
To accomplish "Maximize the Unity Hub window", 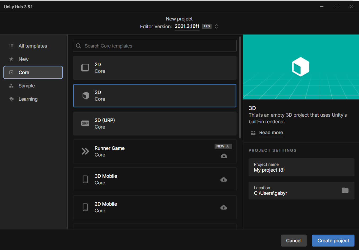I will (x=336, y=7).
